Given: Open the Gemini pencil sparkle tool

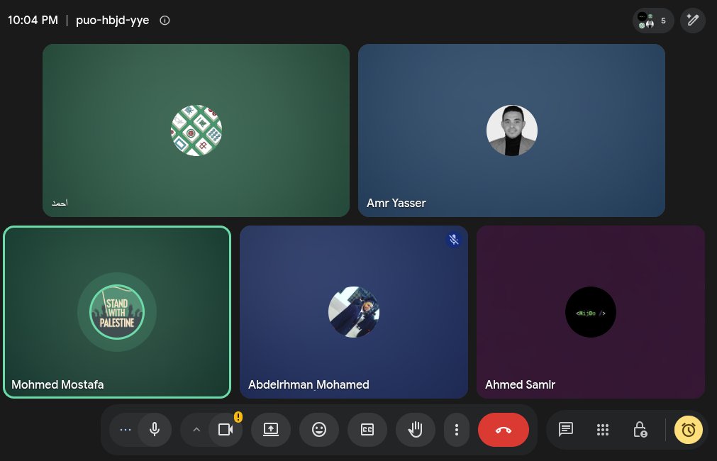Looking at the screenshot, I should pos(692,21).
